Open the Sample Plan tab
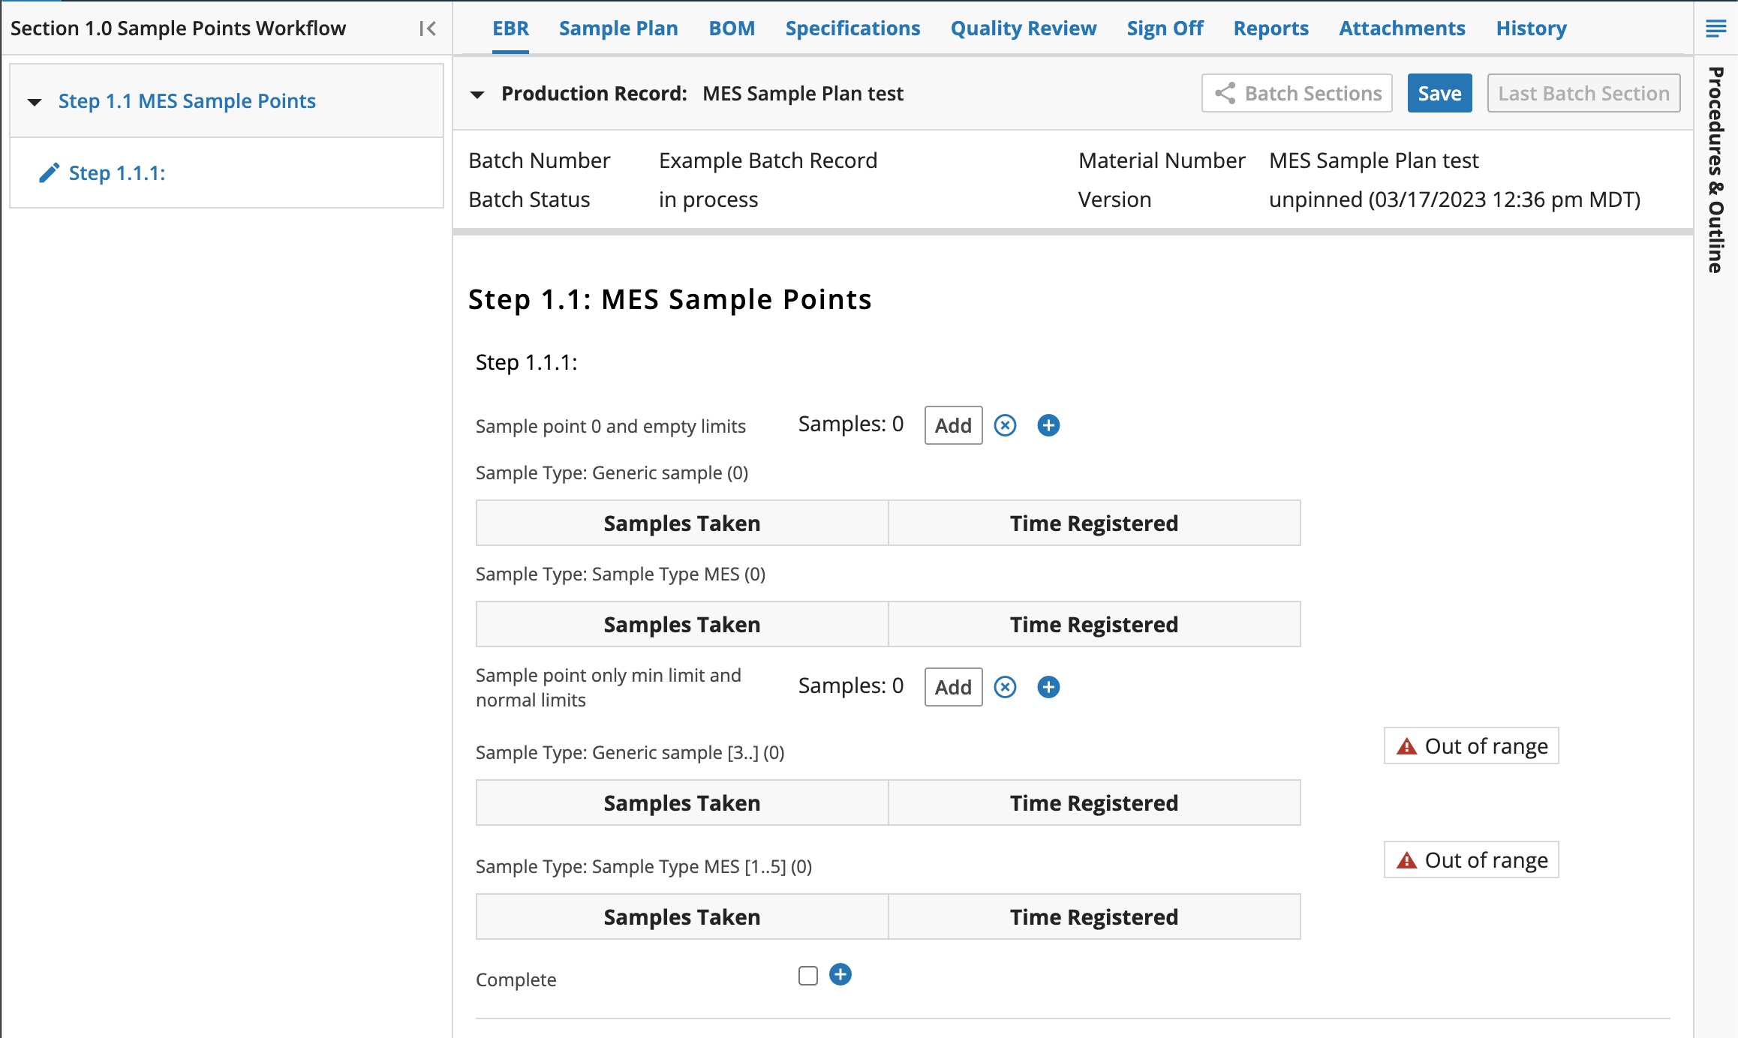This screenshot has height=1038, width=1738. pyautogui.click(x=618, y=28)
